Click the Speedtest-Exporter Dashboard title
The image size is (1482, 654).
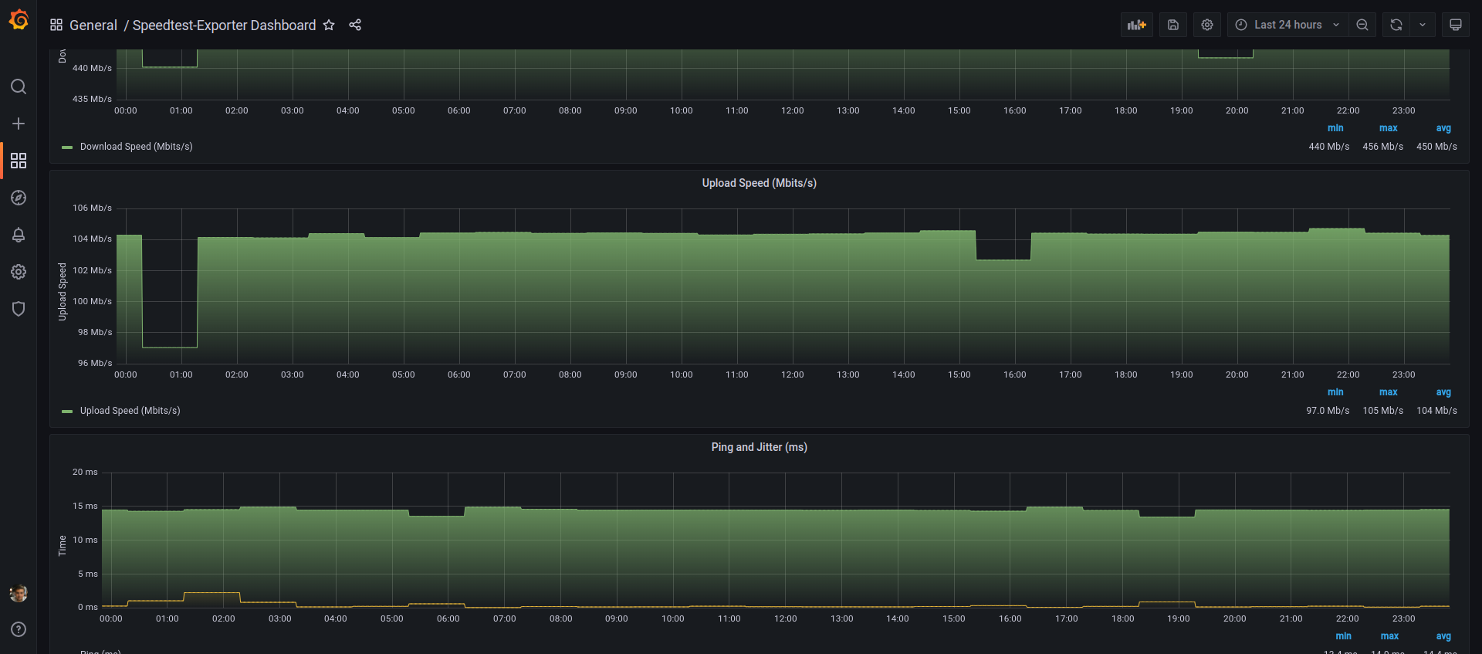(x=225, y=25)
